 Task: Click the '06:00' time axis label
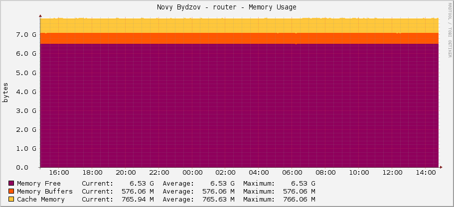(292, 173)
